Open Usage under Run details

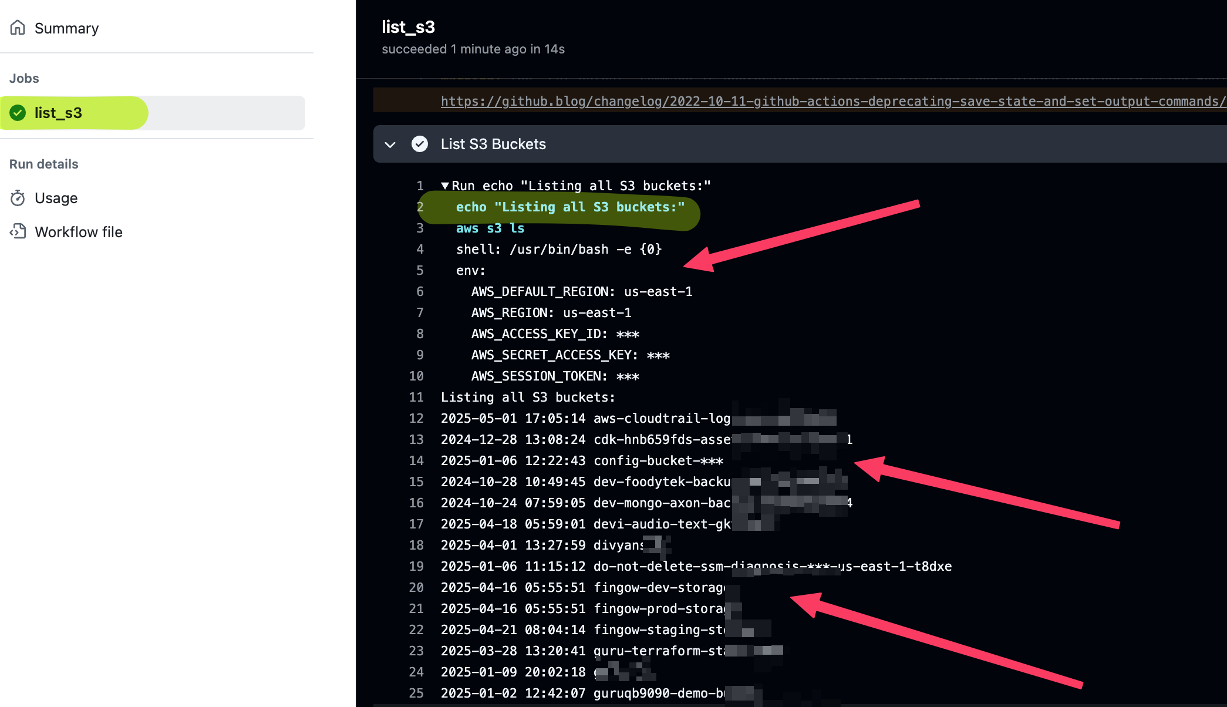(x=56, y=198)
